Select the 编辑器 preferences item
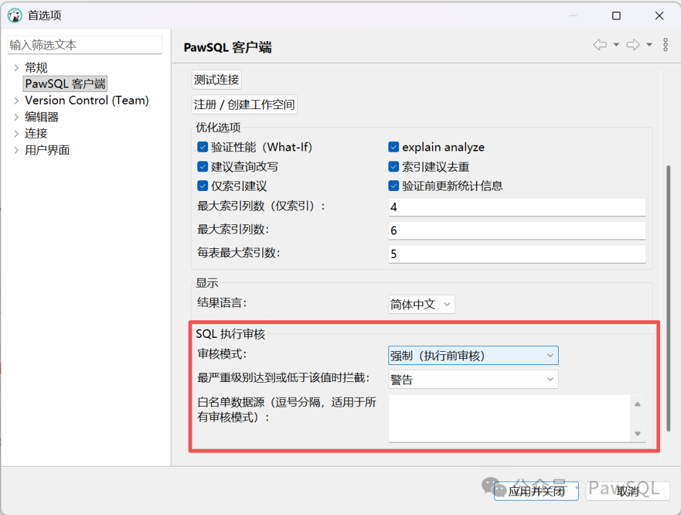681x515 pixels. tap(42, 117)
